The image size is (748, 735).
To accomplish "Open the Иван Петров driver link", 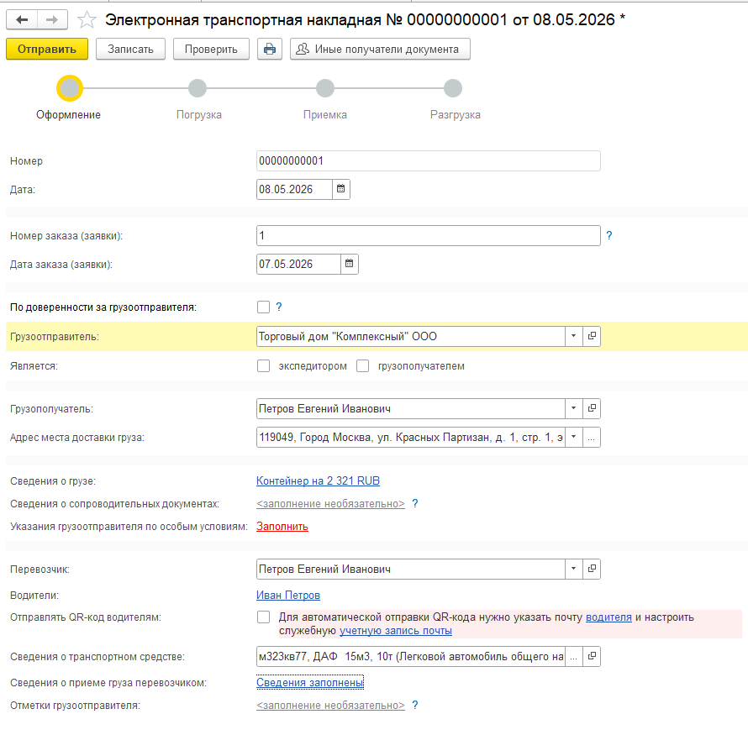I will [288, 596].
